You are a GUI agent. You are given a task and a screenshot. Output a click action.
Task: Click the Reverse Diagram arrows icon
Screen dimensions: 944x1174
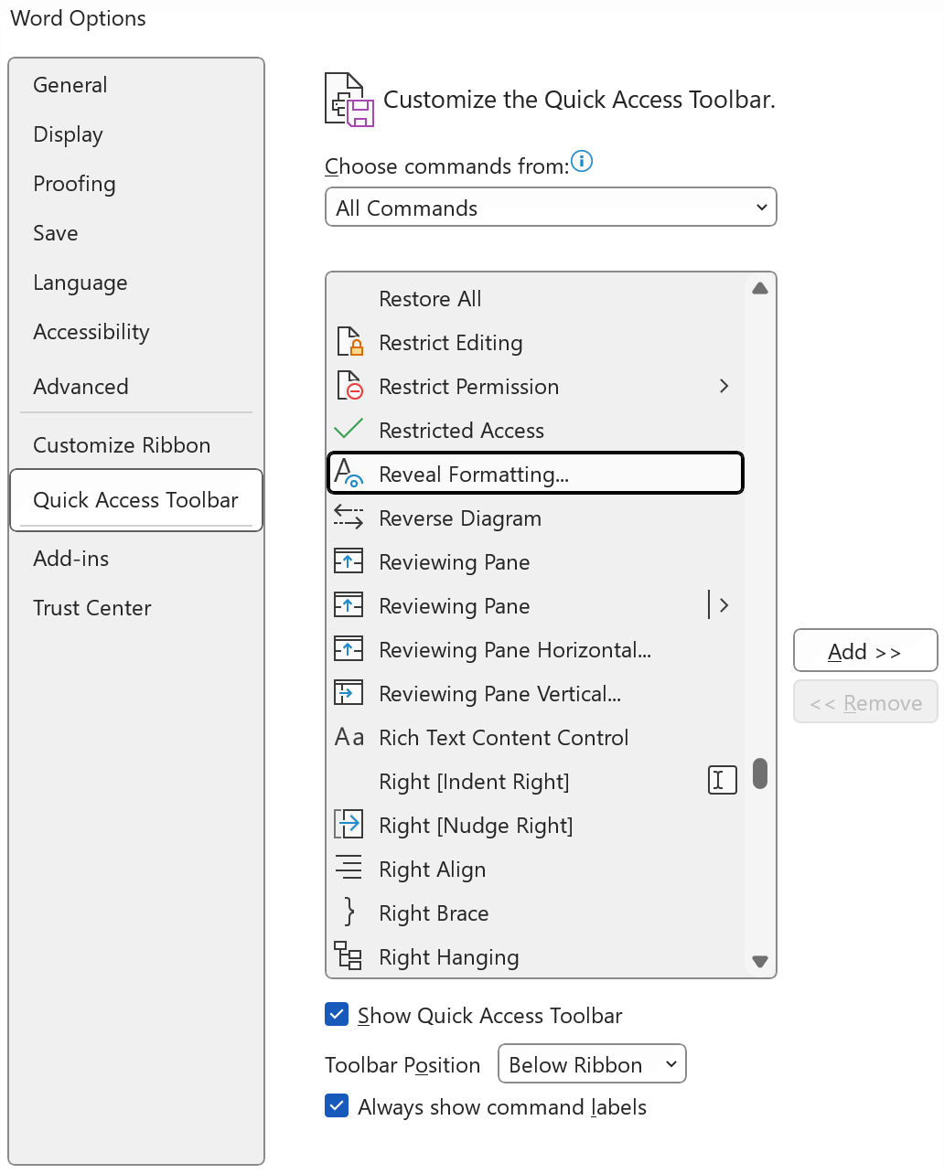coord(349,517)
